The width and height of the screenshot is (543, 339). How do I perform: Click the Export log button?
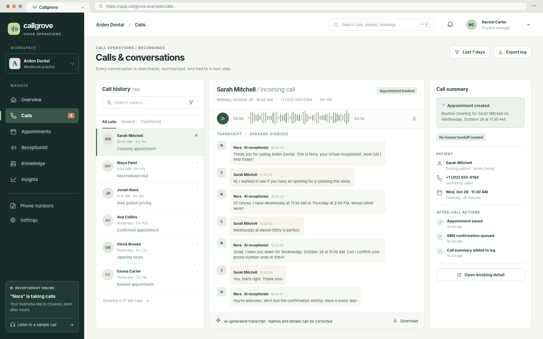pos(512,52)
